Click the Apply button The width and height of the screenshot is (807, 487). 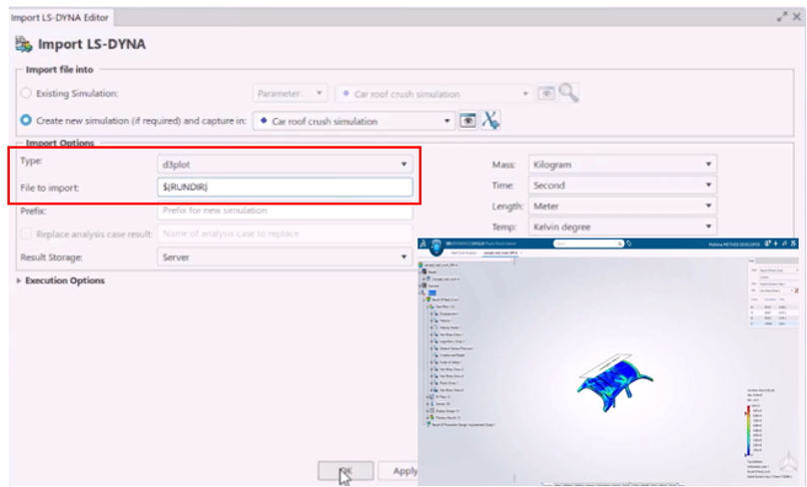pos(399,471)
